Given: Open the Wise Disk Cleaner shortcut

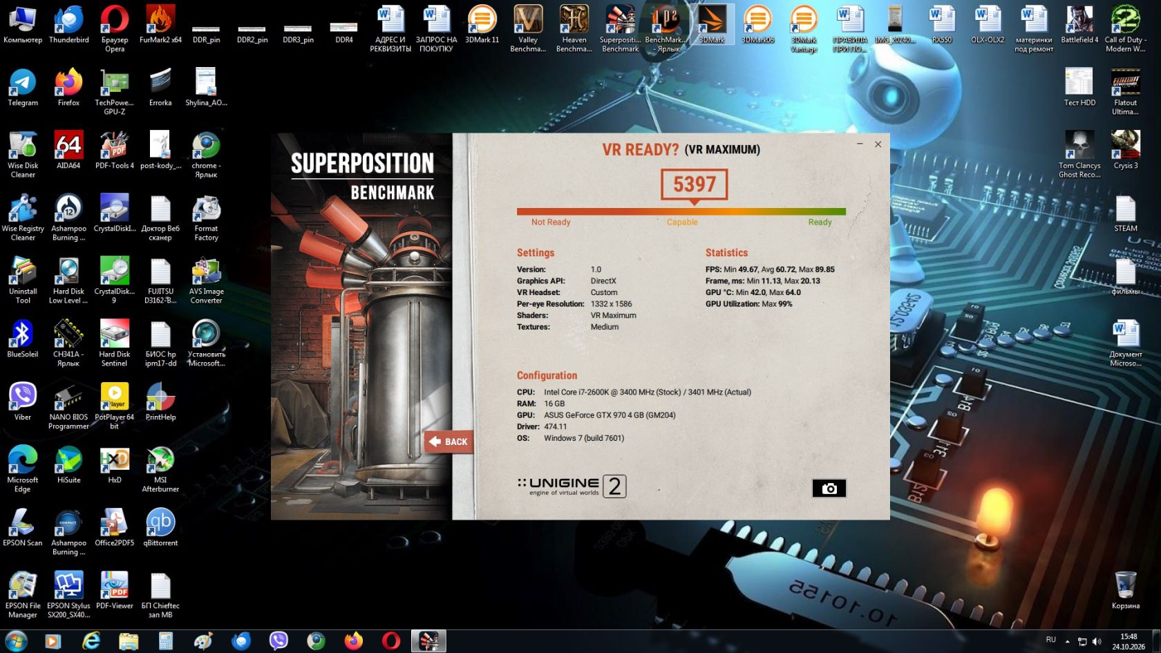Looking at the screenshot, I should click(x=23, y=155).
